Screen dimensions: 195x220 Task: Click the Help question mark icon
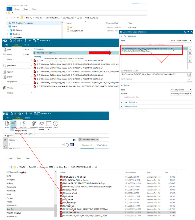pos(56,125)
